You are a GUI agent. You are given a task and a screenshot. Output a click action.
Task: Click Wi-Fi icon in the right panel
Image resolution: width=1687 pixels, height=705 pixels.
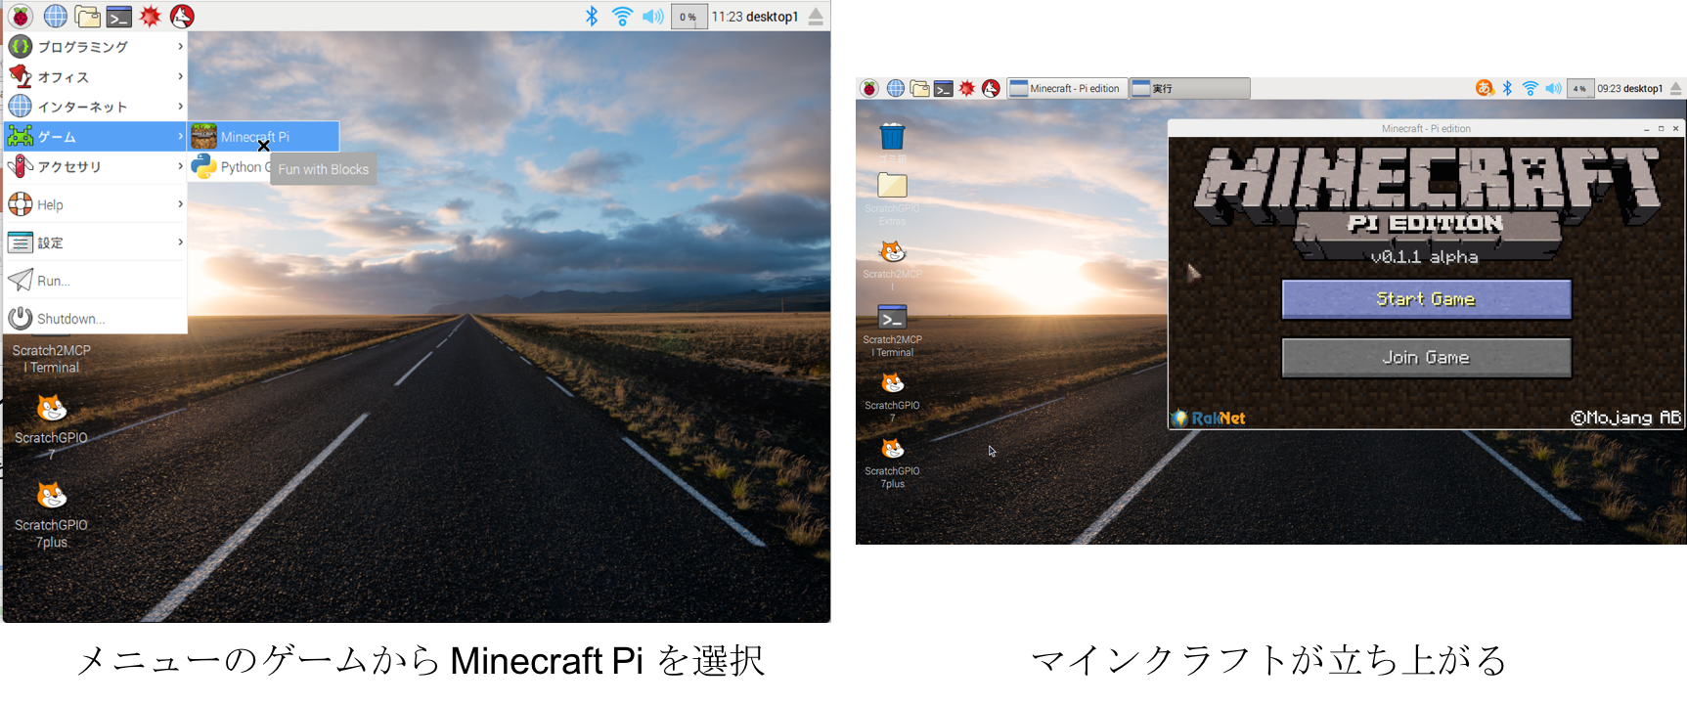click(1531, 88)
